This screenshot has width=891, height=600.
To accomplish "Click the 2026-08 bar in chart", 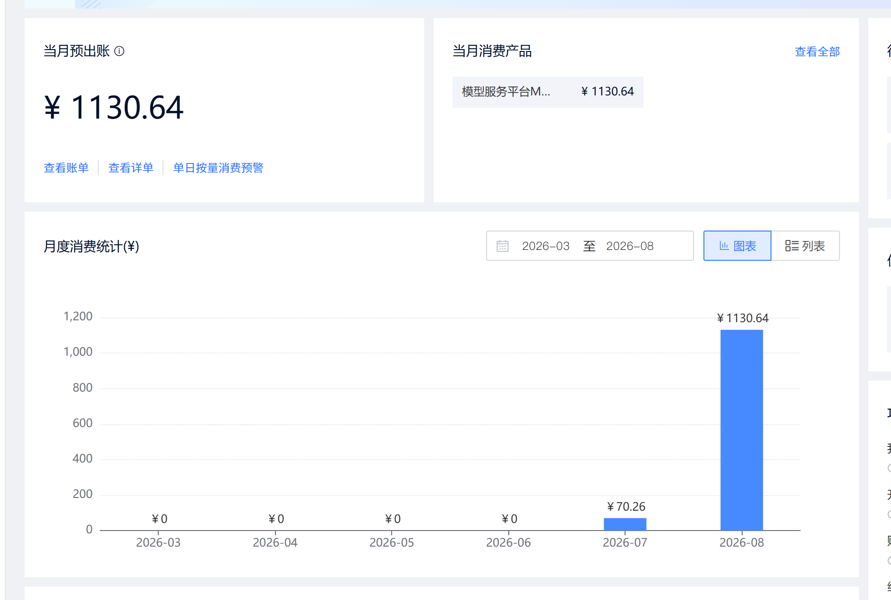I will tap(742, 430).
